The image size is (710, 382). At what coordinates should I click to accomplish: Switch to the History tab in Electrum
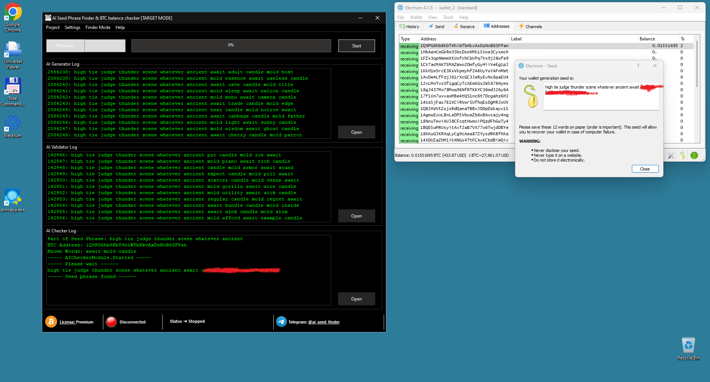[x=409, y=27]
